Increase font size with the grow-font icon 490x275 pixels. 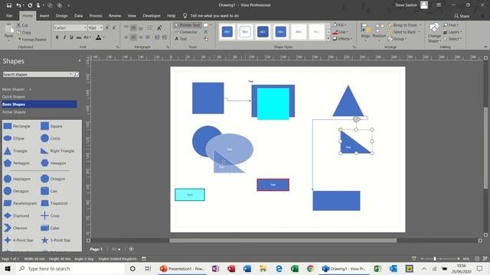pyautogui.click(x=107, y=27)
